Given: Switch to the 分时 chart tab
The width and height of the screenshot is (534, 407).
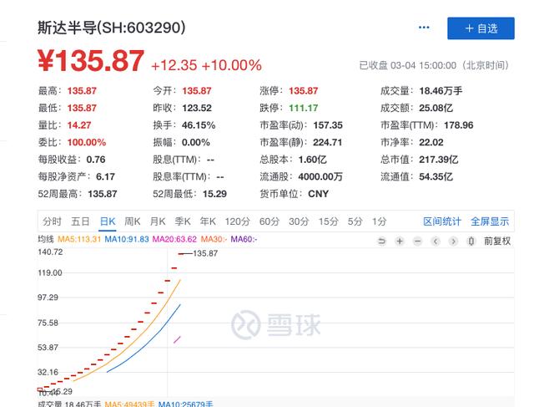Looking at the screenshot, I should [x=52, y=221].
